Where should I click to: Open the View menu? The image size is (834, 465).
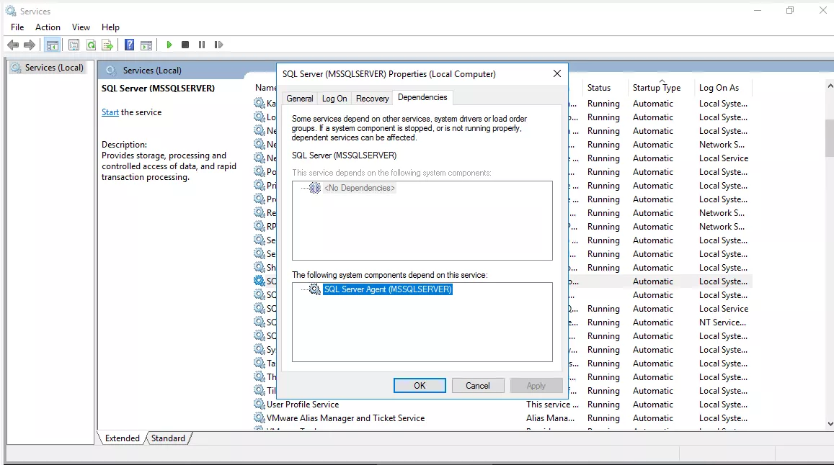[x=81, y=27]
